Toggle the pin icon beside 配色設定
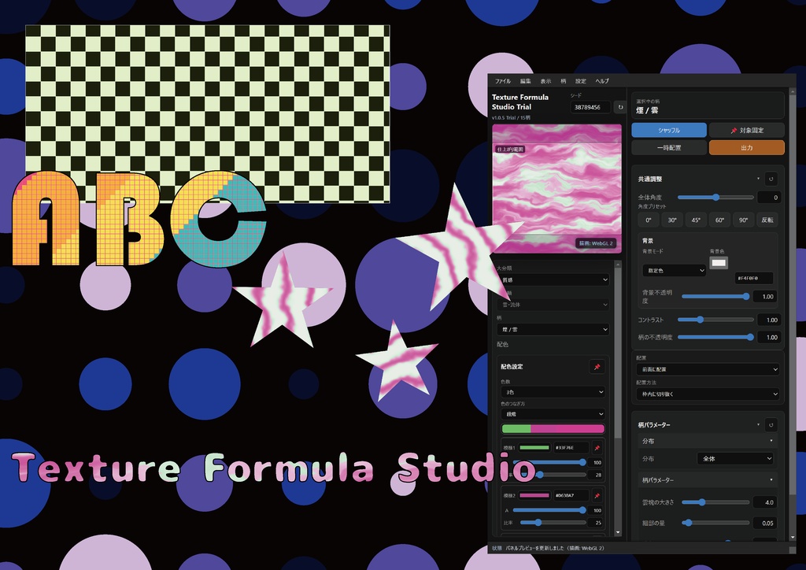 pos(597,367)
